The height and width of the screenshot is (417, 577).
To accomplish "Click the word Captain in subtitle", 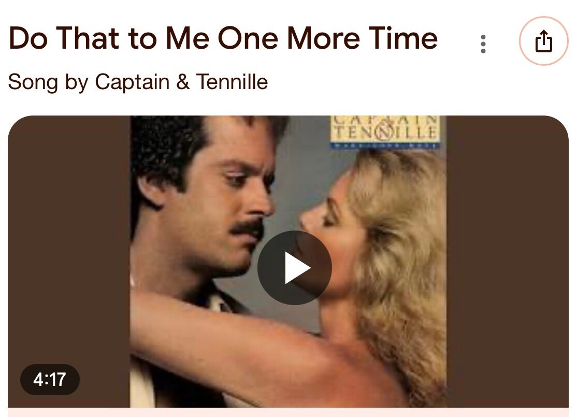I will (132, 82).
